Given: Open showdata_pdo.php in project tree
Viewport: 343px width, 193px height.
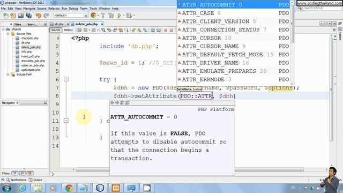Looking at the screenshot, I should click(33, 61).
